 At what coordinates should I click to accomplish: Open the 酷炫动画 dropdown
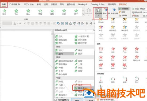[x=106, y=12]
